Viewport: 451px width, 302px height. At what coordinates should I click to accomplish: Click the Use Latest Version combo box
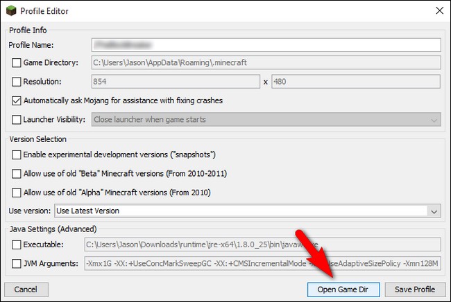point(248,211)
